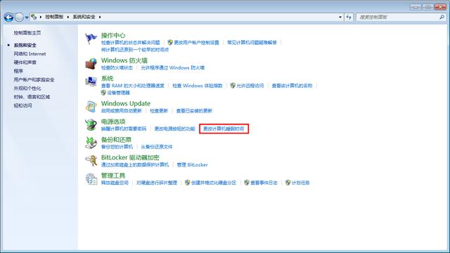450x253 pixels.
Task: Expand breadcrumb arrow after 系统和安全
Action: click(x=100, y=17)
